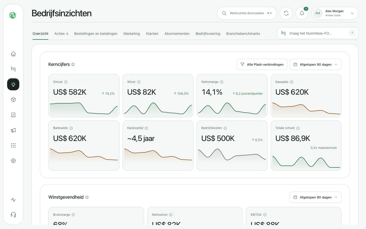Click the refresh sync button

coord(286,13)
